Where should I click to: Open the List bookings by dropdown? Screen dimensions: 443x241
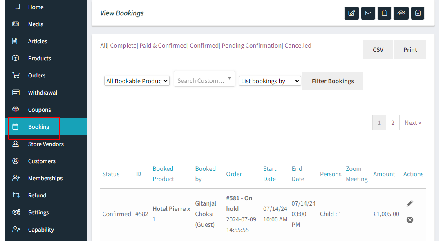(270, 81)
